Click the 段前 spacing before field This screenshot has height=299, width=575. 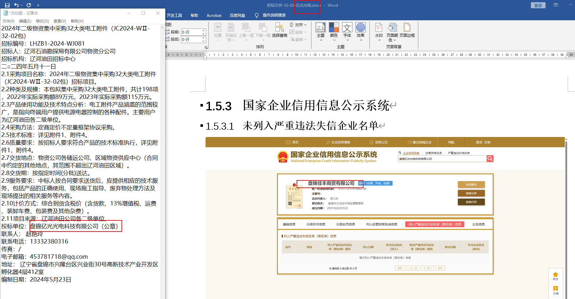(192, 32)
